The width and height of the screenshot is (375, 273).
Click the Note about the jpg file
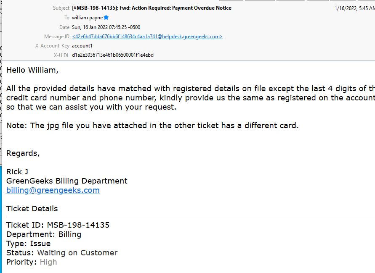(x=152, y=126)
